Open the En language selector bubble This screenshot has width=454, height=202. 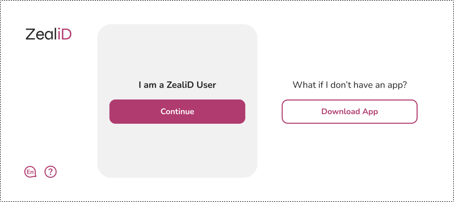point(30,172)
